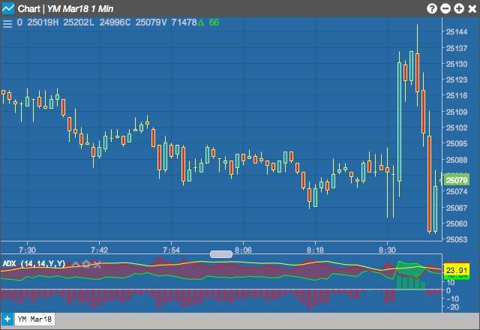Click the 25130 price axis label

click(x=457, y=64)
